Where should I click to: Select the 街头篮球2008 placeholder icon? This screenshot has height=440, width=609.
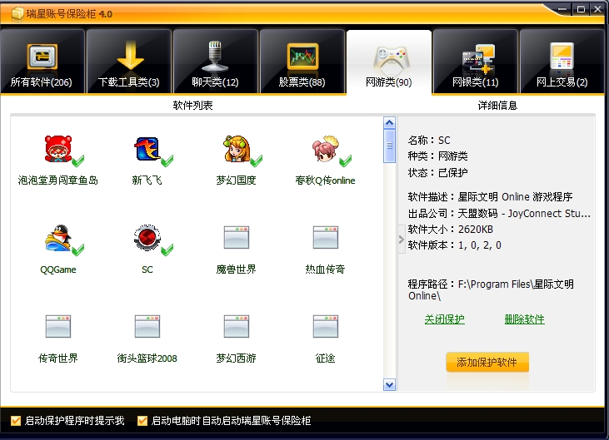(147, 326)
